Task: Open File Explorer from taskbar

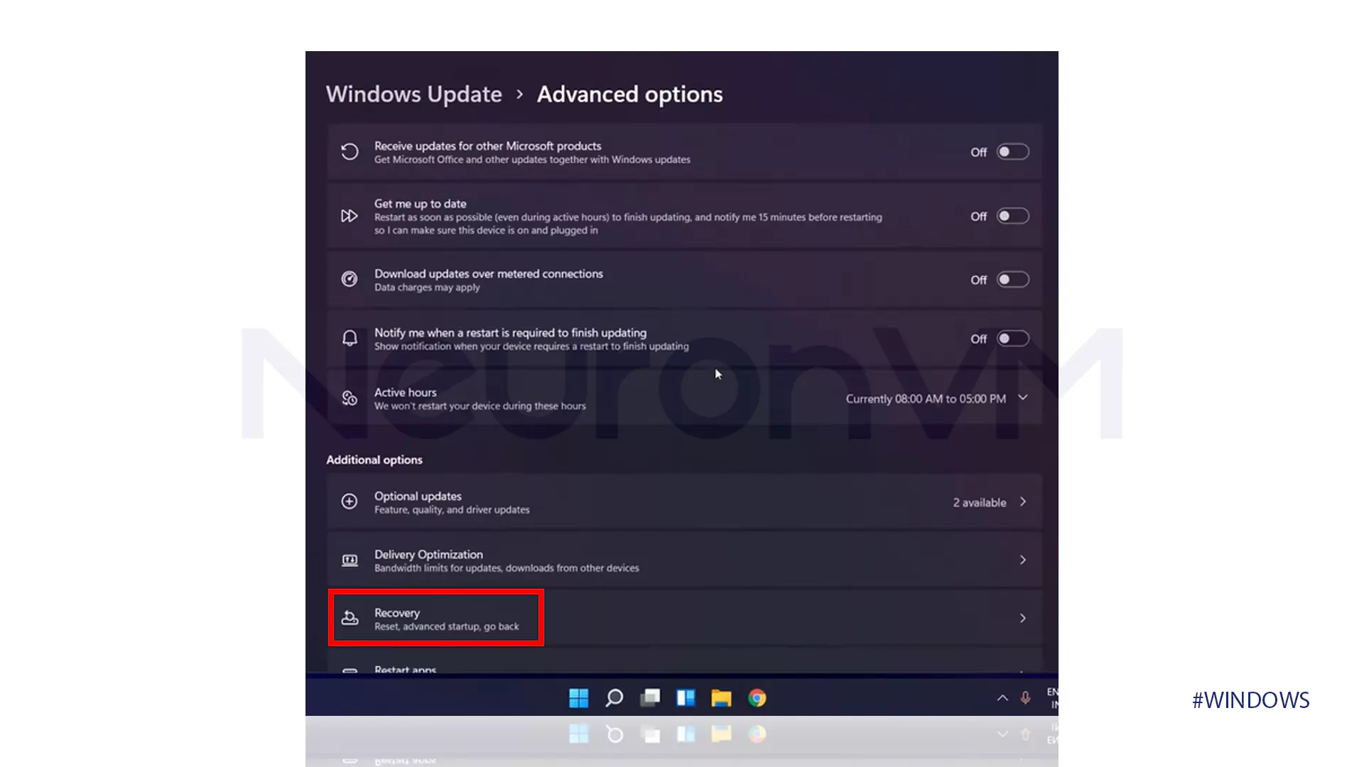Action: [721, 697]
